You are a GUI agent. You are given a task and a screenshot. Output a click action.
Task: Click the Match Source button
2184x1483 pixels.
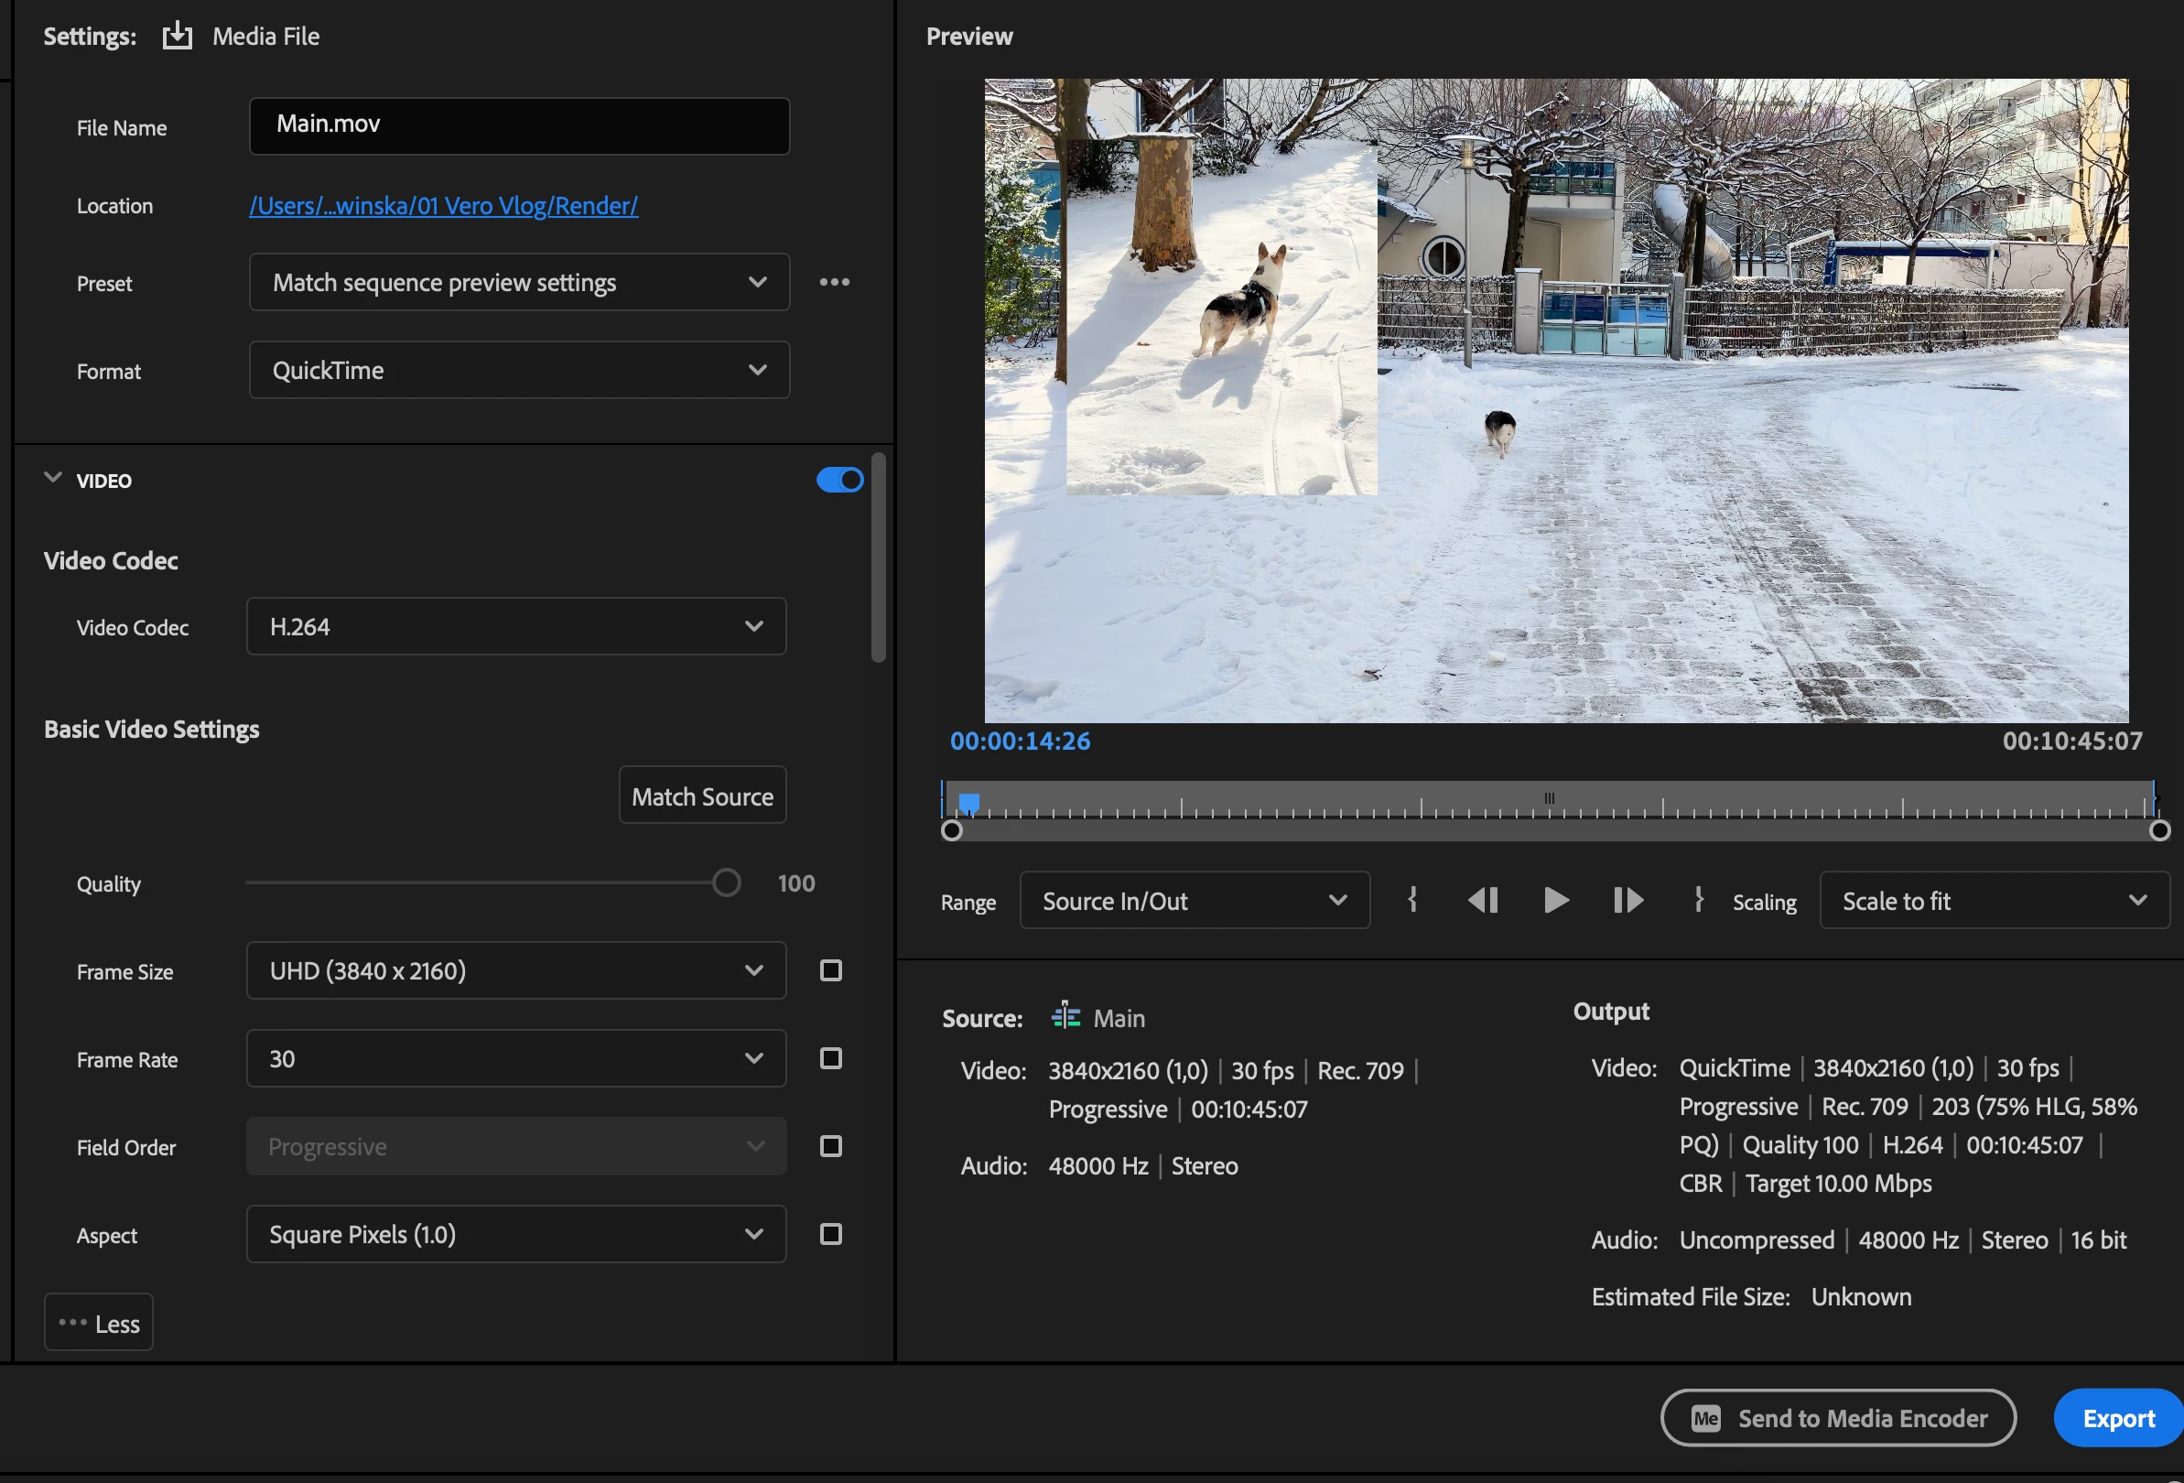coord(702,796)
